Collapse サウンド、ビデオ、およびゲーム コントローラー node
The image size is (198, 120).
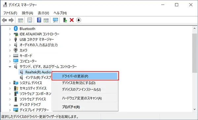pos(10,67)
